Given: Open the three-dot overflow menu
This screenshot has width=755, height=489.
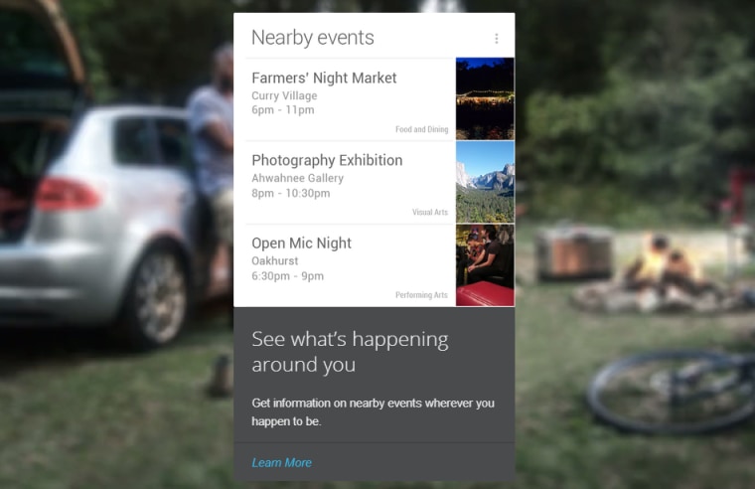Looking at the screenshot, I should pyautogui.click(x=497, y=39).
